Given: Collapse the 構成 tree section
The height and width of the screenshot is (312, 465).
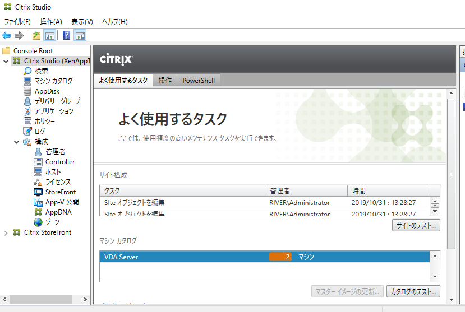Looking at the screenshot, I should [17, 142].
